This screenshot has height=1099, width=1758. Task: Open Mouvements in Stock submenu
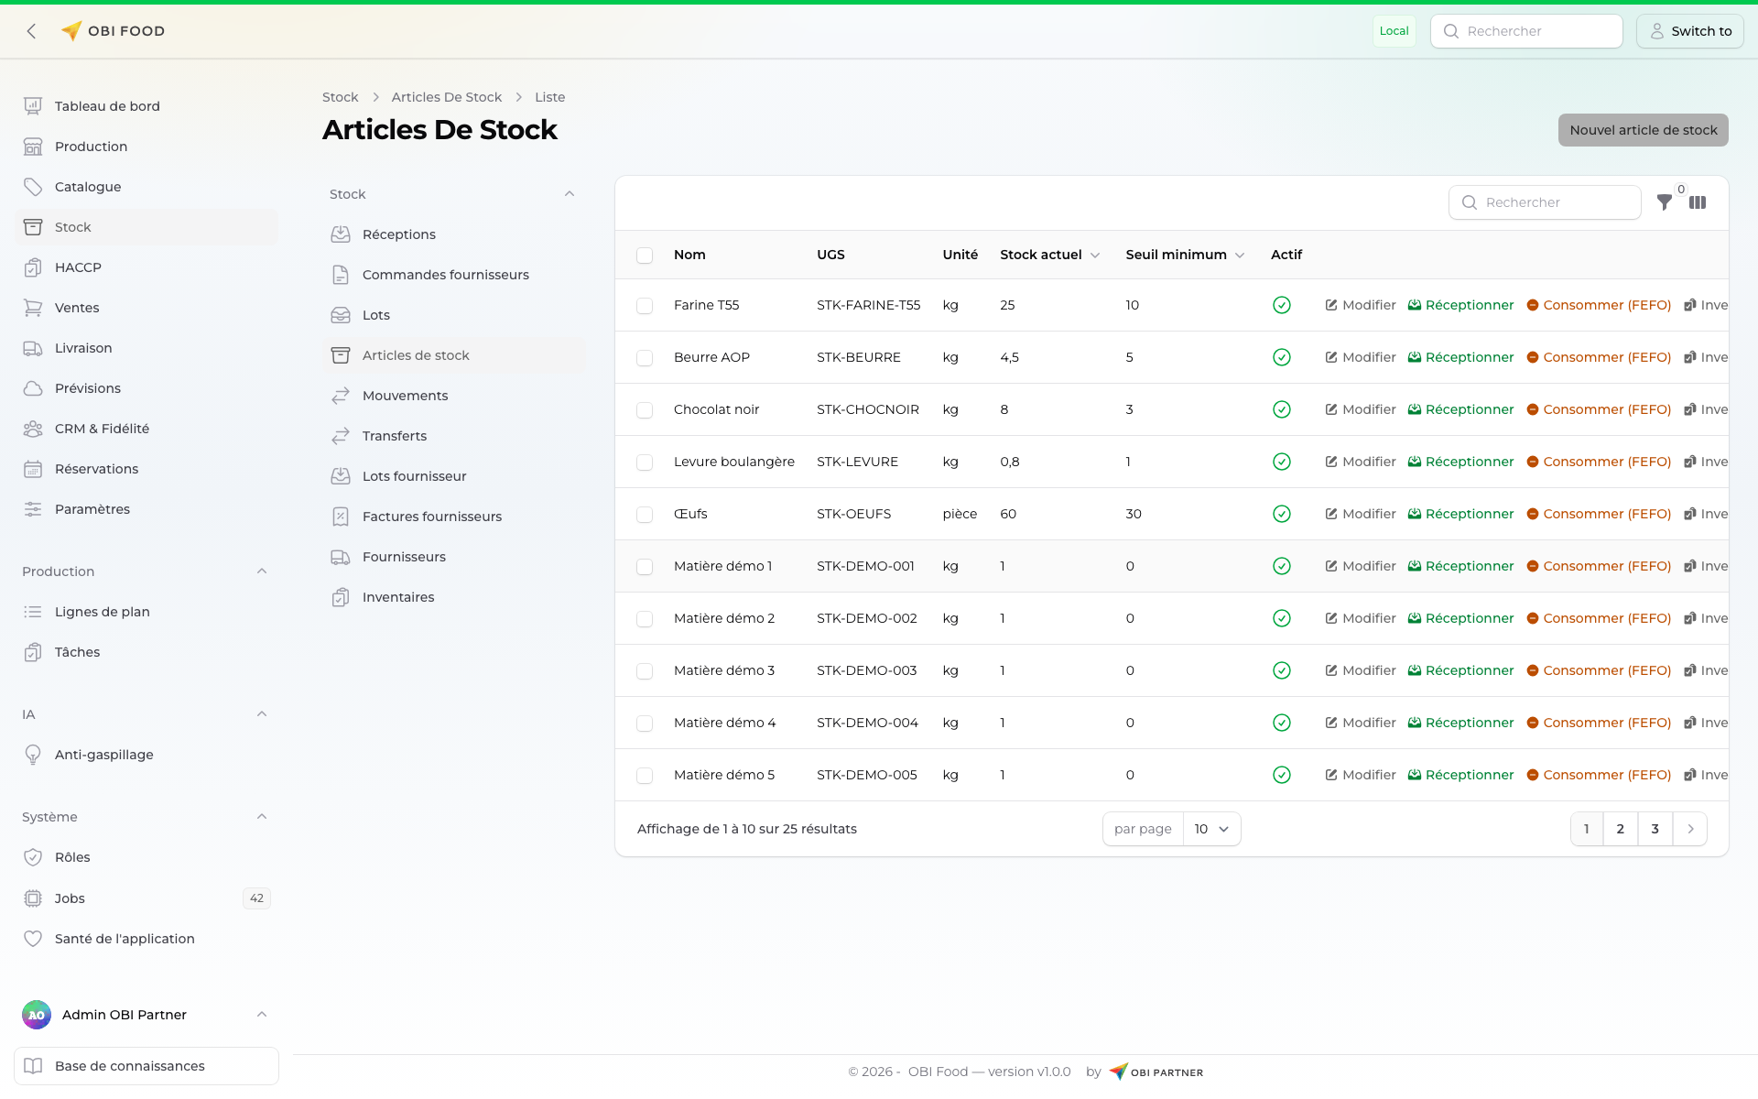(405, 396)
